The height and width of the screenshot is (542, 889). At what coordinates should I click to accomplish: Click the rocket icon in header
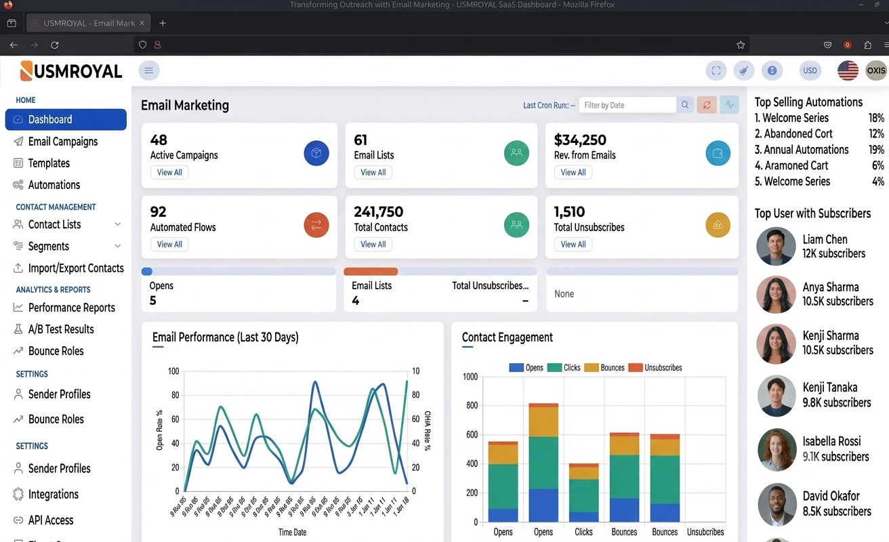click(x=744, y=70)
